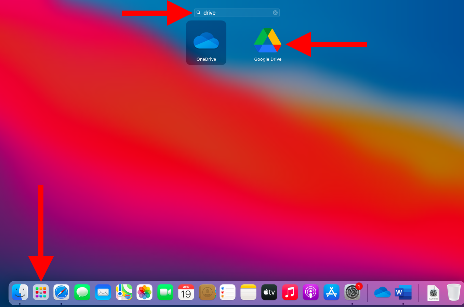The image size is (464, 307).
Task: Launch Apple TV from the Dock
Action: coord(269,292)
